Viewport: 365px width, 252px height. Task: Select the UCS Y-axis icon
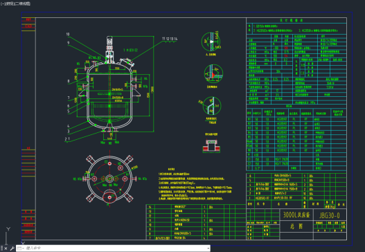click(8, 229)
